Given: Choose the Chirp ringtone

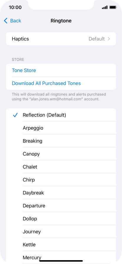Looking at the screenshot, I should [x=61, y=180].
